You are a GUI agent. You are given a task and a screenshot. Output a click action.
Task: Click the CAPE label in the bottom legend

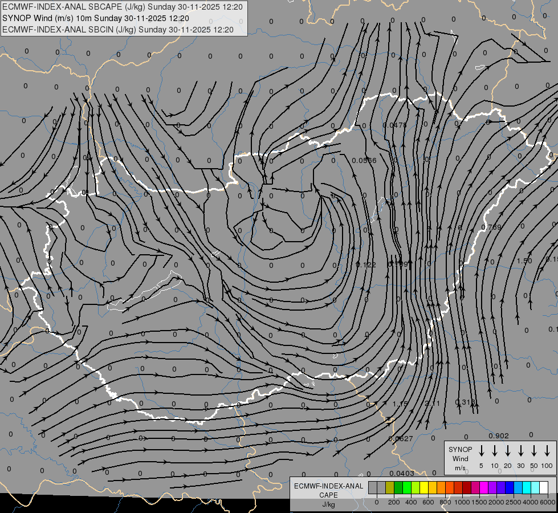click(328, 495)
